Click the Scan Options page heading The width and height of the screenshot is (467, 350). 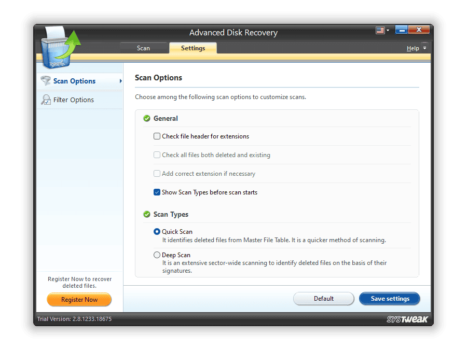[158, 78]
